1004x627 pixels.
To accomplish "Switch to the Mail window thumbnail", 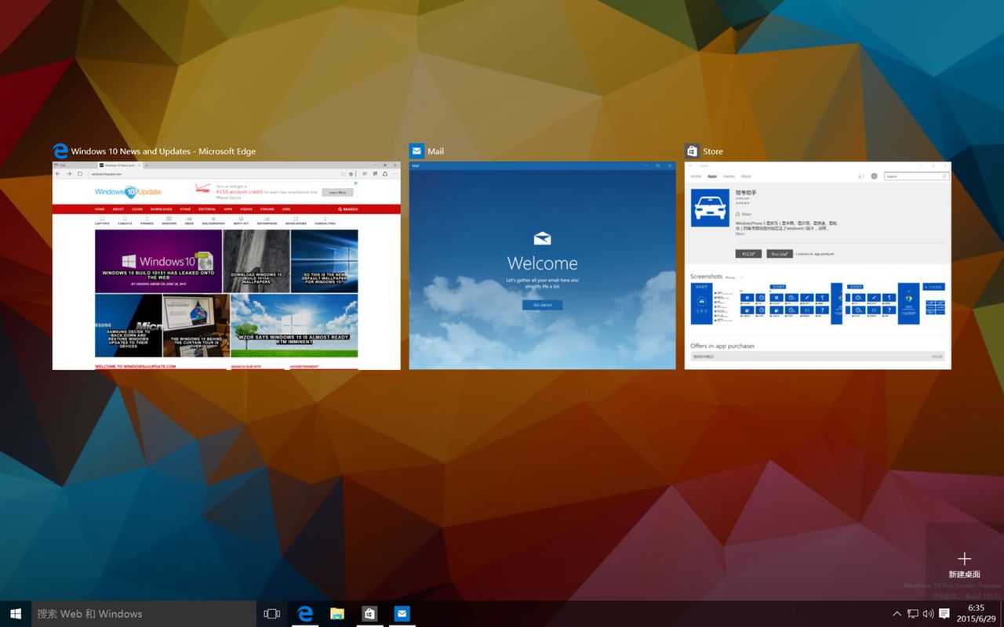I will [542, 266].
